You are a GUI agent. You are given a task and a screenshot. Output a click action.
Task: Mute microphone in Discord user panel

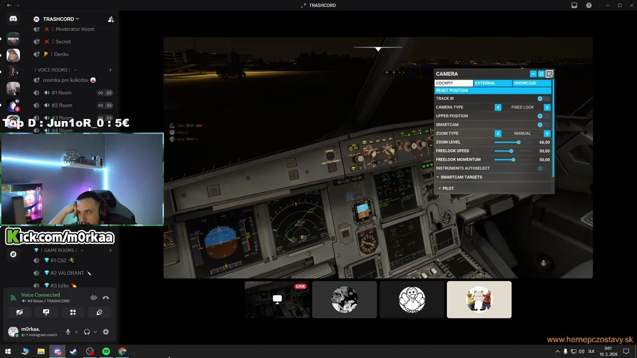click(x=68, y=332)
